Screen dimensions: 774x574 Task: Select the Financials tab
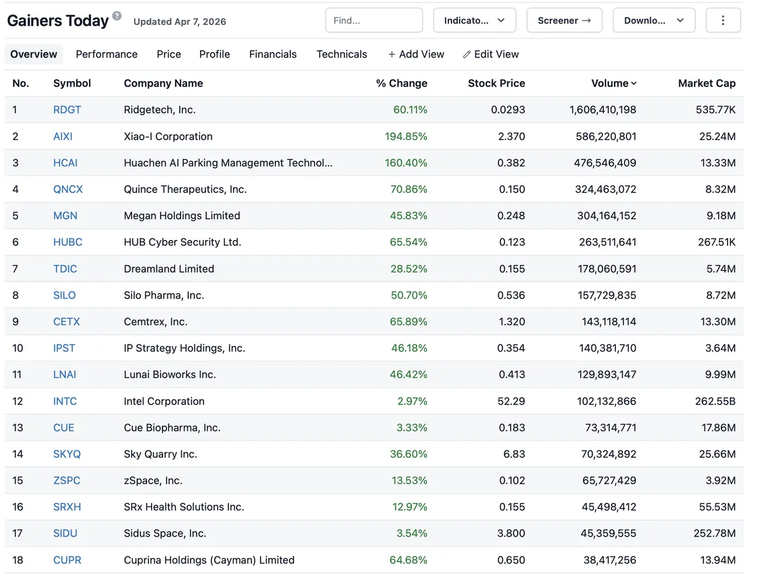273,54
